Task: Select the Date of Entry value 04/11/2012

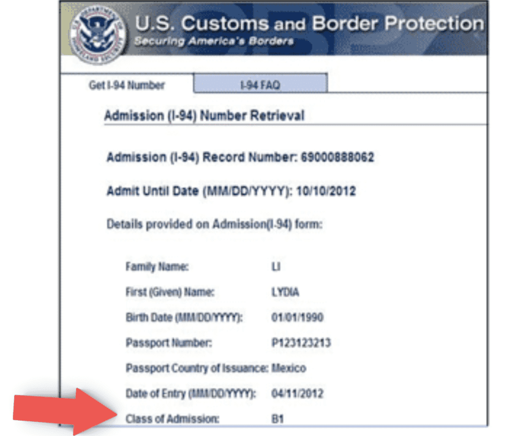Action: pos(298,394)
